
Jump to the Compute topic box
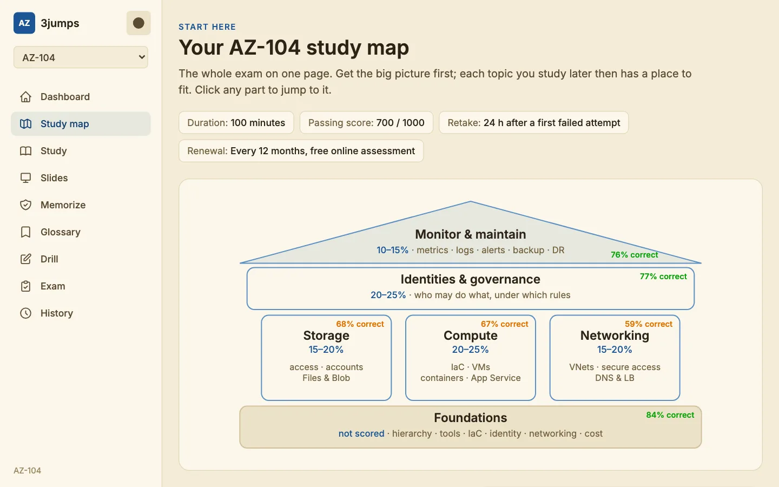[x=471, y=358]
